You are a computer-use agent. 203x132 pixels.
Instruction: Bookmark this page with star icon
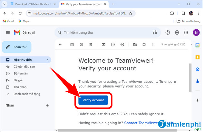130,13
